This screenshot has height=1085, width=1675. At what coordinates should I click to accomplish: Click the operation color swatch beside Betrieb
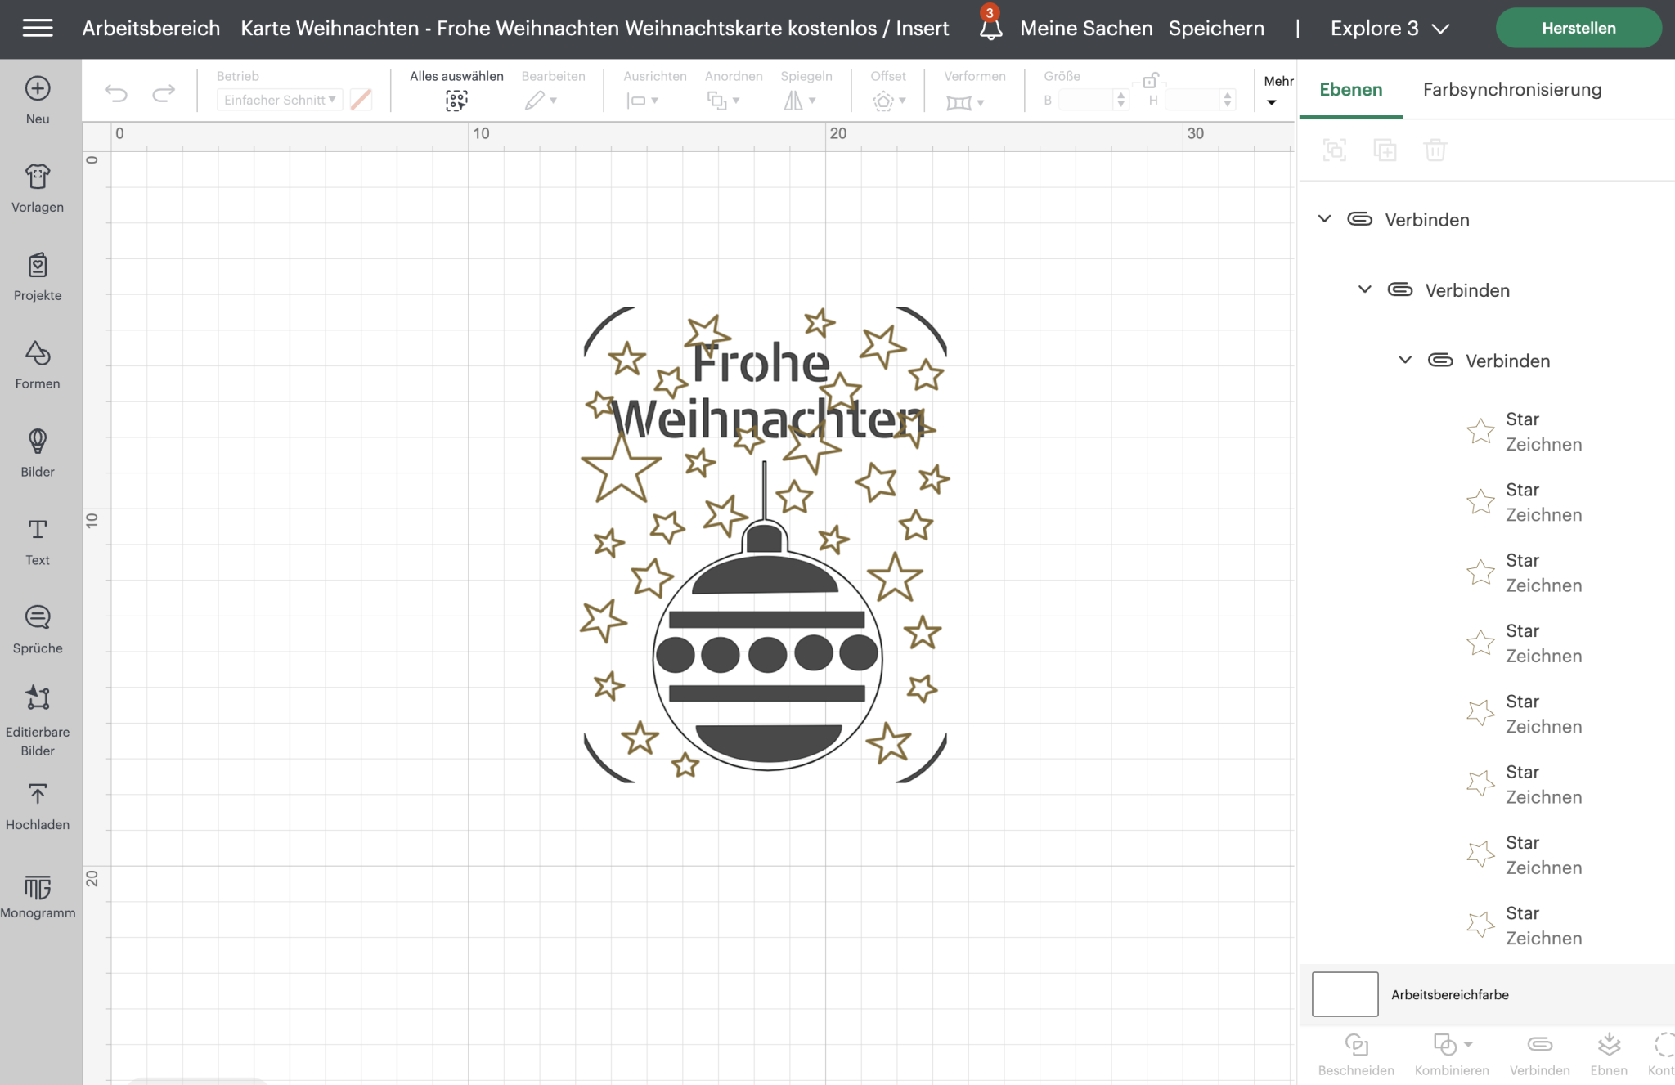361,100
